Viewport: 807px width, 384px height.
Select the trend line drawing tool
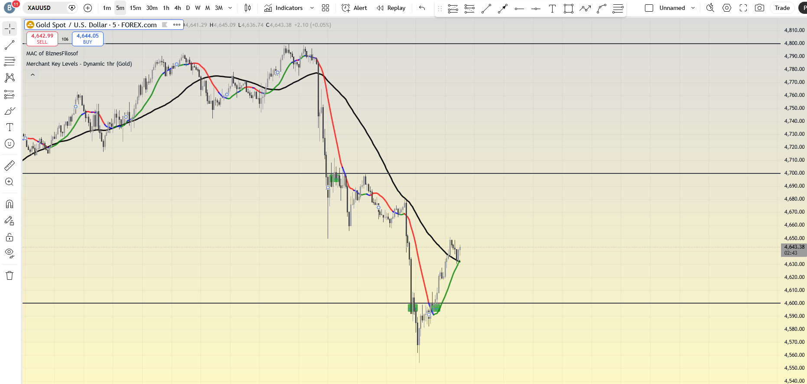coord(10,45)
